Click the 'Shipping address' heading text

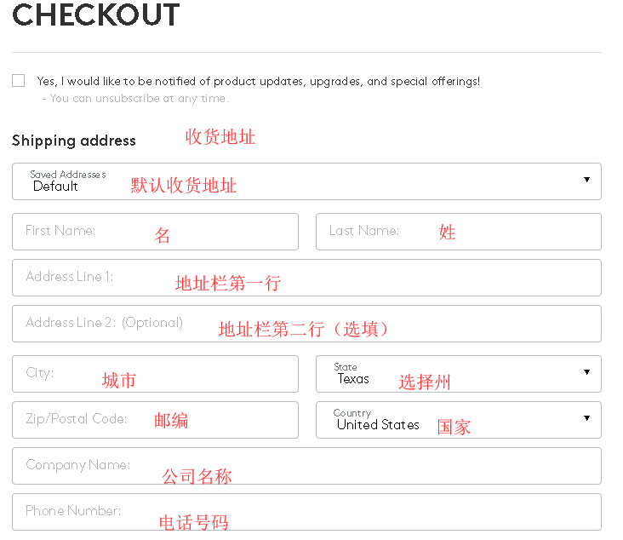(74, 141)
